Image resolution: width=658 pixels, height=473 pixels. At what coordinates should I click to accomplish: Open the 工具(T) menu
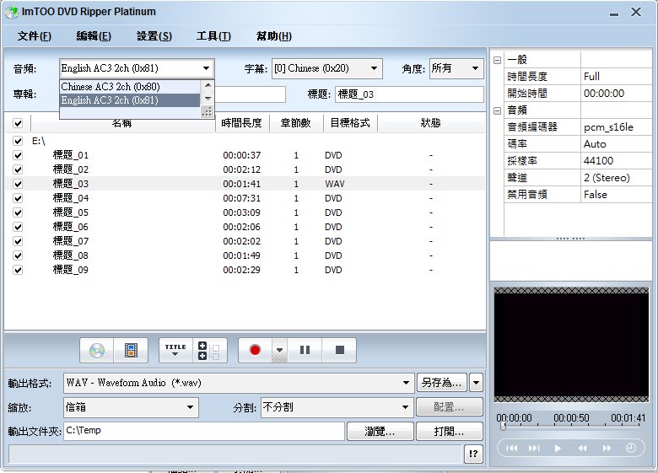click(213, 36)
